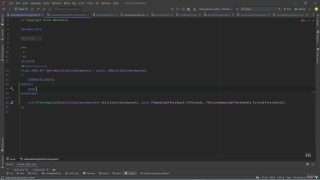Click the update project VCS arrow
The height and width of the screenshot is (180, 320).
32,9
